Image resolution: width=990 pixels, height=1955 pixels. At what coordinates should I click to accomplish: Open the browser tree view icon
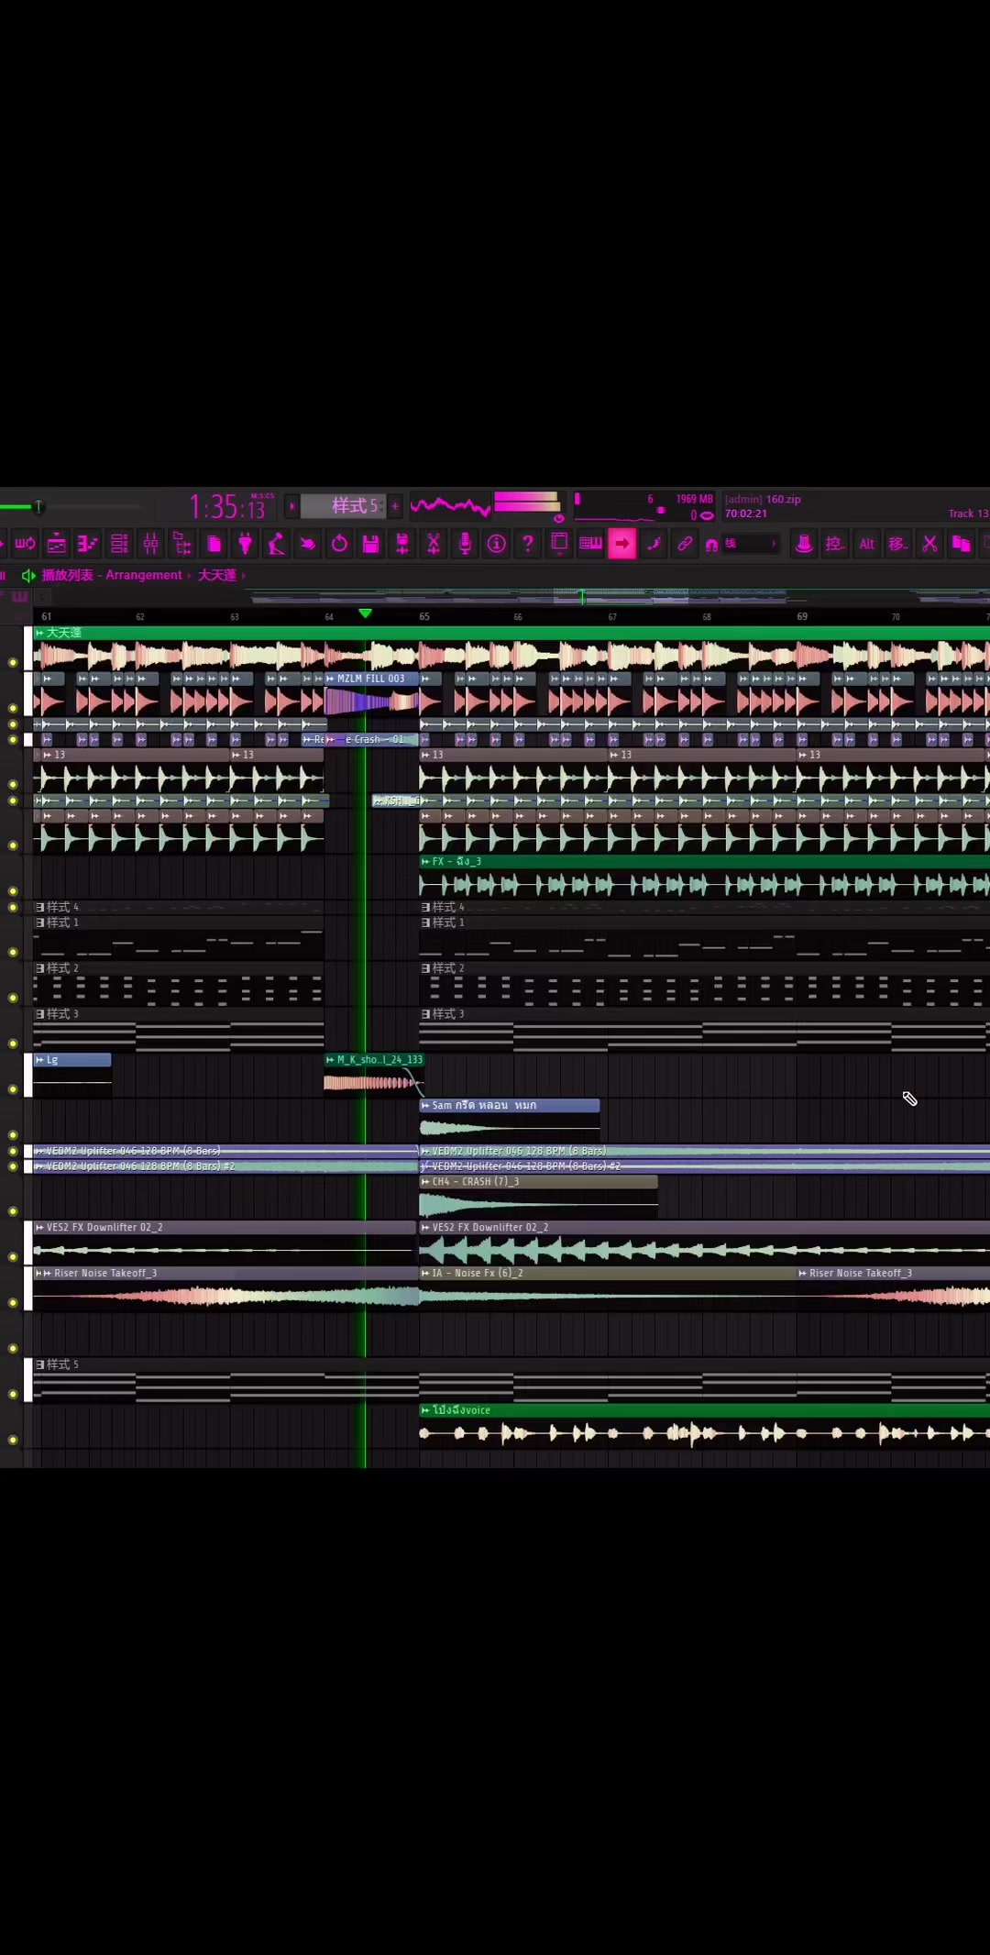[181, 544]
